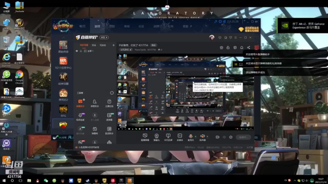Screen dimensions: 328x184
Task: Launch 原始传奇 from platform sidebar
Action: coord(63,47)
